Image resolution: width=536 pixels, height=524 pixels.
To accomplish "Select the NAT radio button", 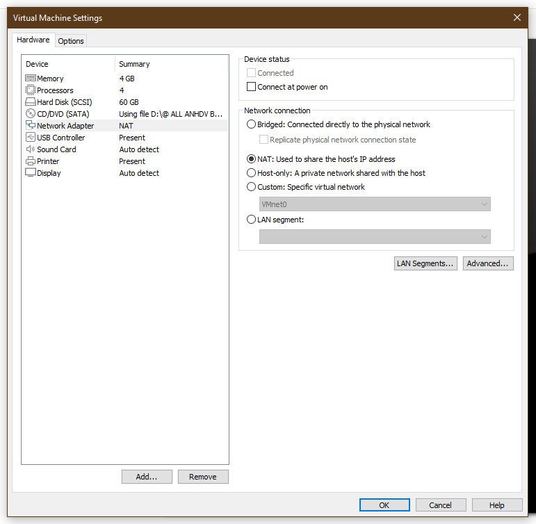I will 251,159.
